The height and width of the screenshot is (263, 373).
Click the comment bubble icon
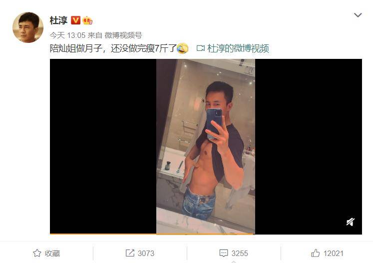click(x=223, y=253)
